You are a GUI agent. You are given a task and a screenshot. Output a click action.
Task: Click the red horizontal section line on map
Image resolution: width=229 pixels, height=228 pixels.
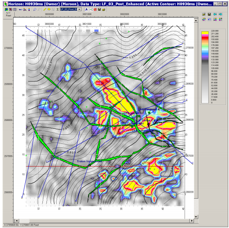pos(105,166)
